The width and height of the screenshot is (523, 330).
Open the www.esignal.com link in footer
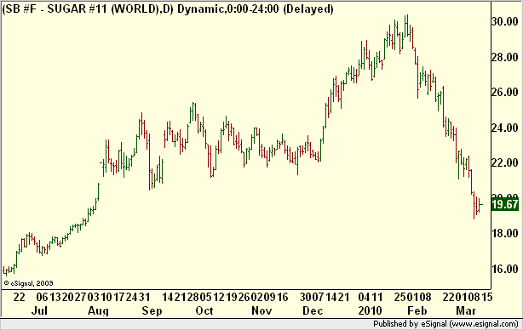click(x=484, y=324)
